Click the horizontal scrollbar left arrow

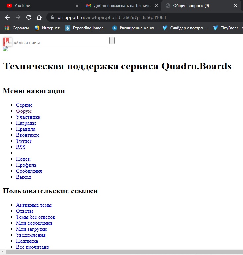pos(3,252)
